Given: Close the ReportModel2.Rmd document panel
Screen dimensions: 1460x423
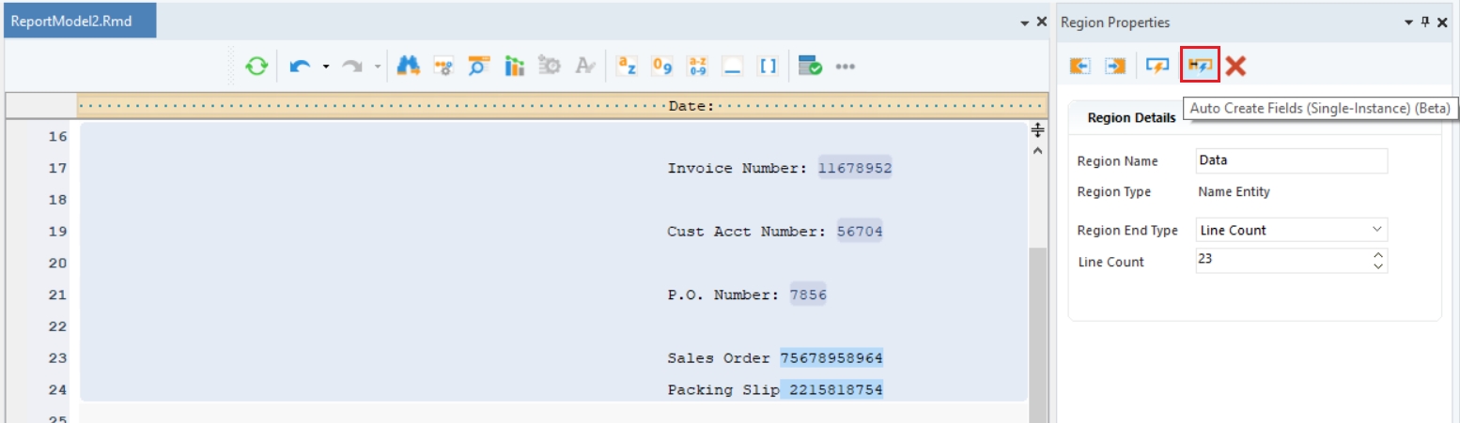Looking at the screenshot, I should coord(1041,22).
